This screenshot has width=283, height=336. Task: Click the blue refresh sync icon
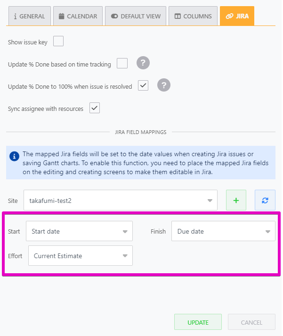point(265,200)
